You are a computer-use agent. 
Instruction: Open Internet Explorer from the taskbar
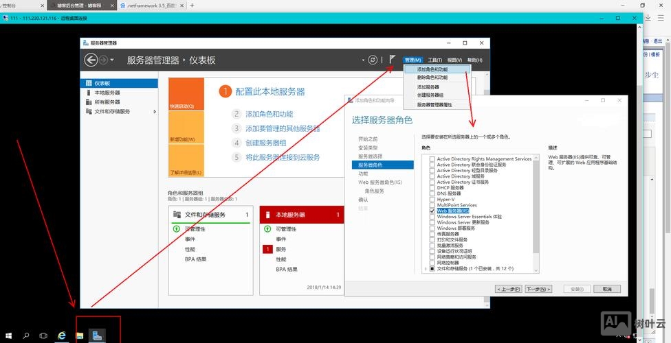tap(62, 335)
